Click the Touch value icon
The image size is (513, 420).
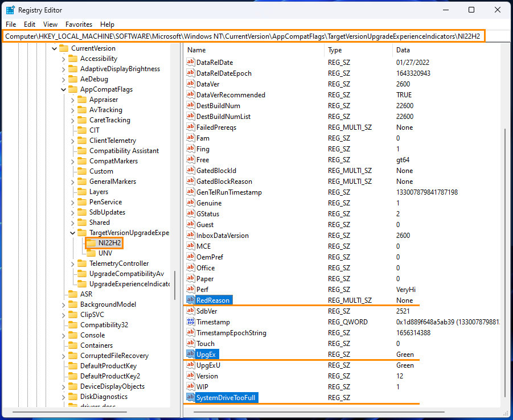[190, 343]
